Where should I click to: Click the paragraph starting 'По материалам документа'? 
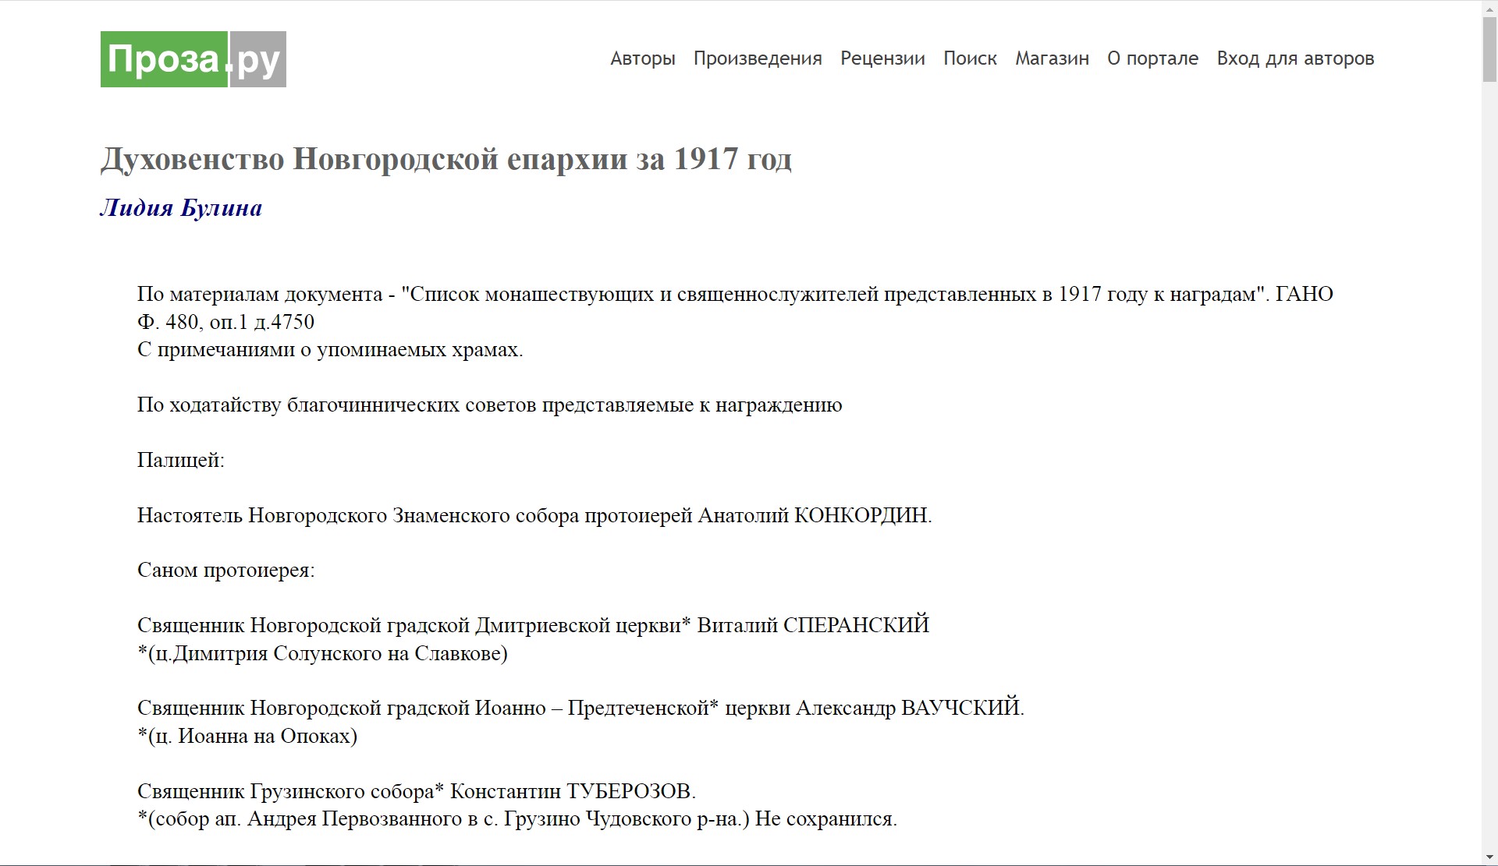tap(735, 308)
